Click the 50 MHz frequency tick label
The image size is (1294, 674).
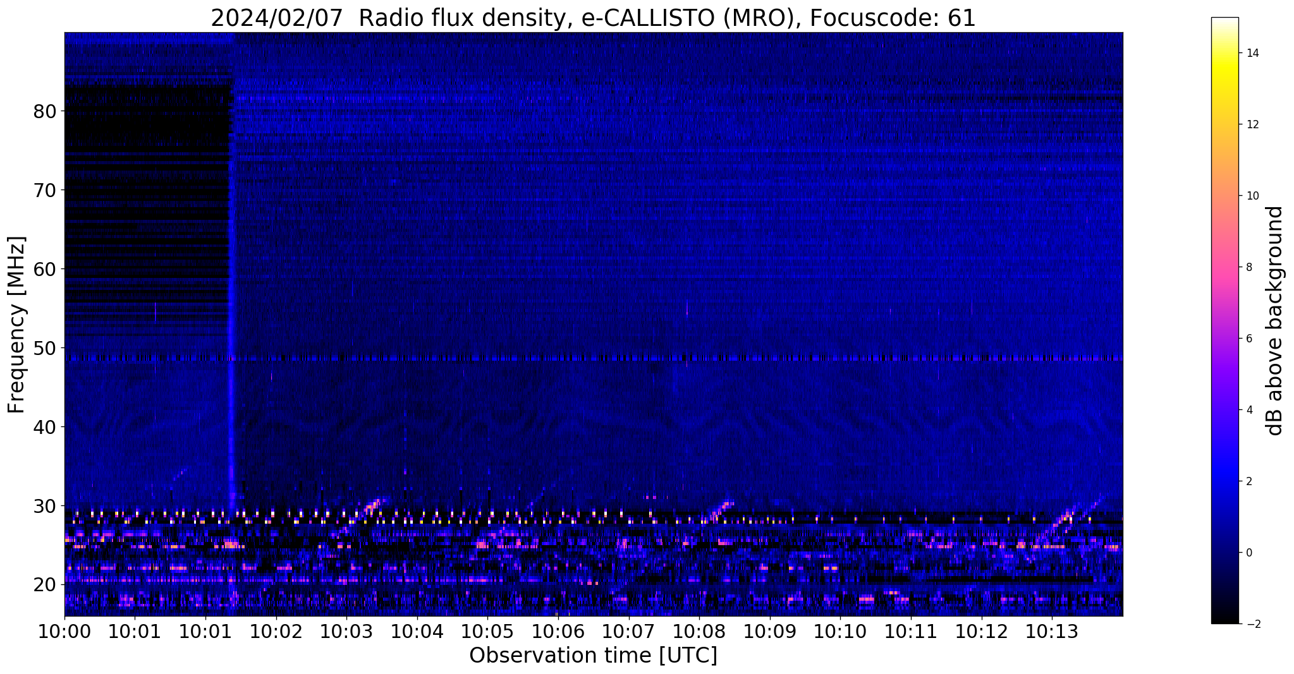45,348
